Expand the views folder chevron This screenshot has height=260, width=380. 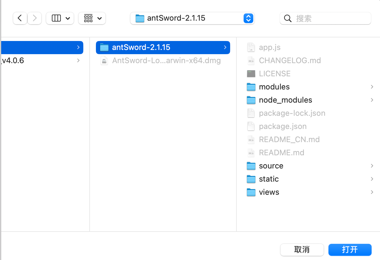click(x=372, y=192)
